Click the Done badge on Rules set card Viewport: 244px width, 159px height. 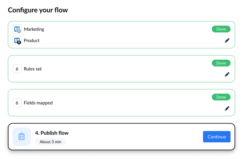tap(221, 63)
